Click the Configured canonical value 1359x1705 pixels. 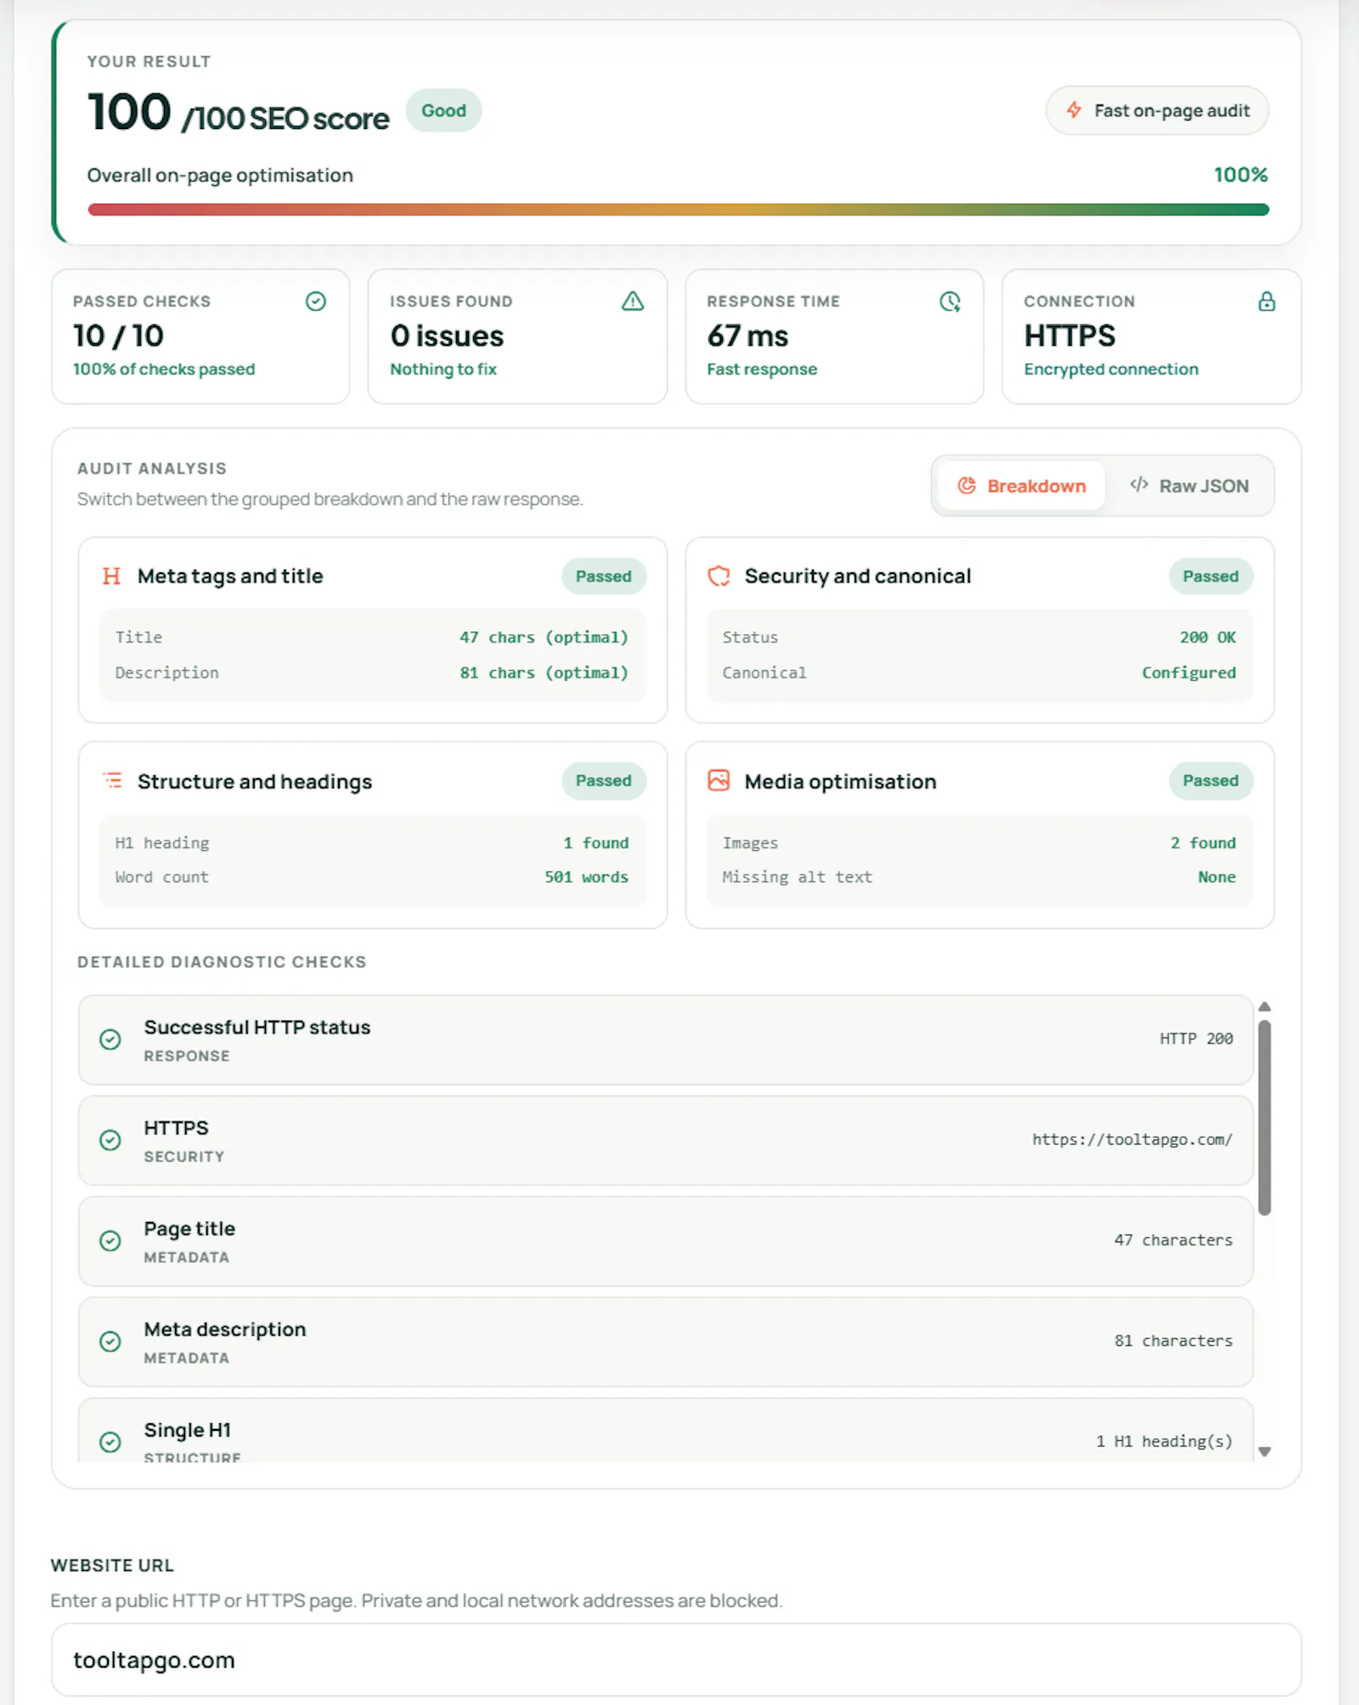(x=1188, y=672)
